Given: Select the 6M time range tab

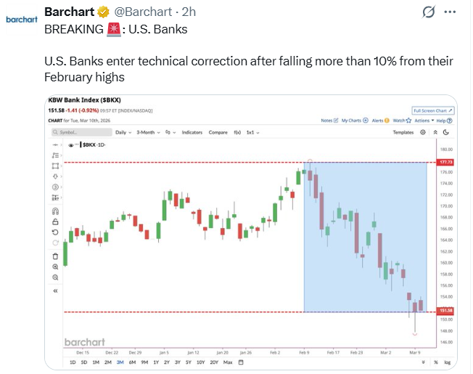Looking at the screenshot, I should (132, 362).
